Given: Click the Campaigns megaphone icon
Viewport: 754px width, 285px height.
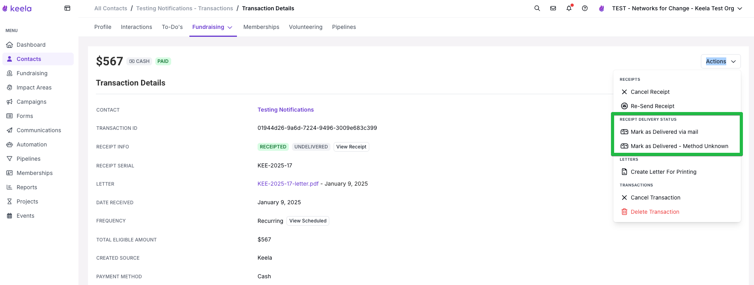Looking at the screenshot, I should (x=10, y=102).
